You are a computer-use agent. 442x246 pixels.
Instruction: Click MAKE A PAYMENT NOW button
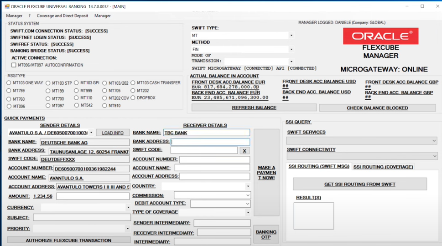266,173
